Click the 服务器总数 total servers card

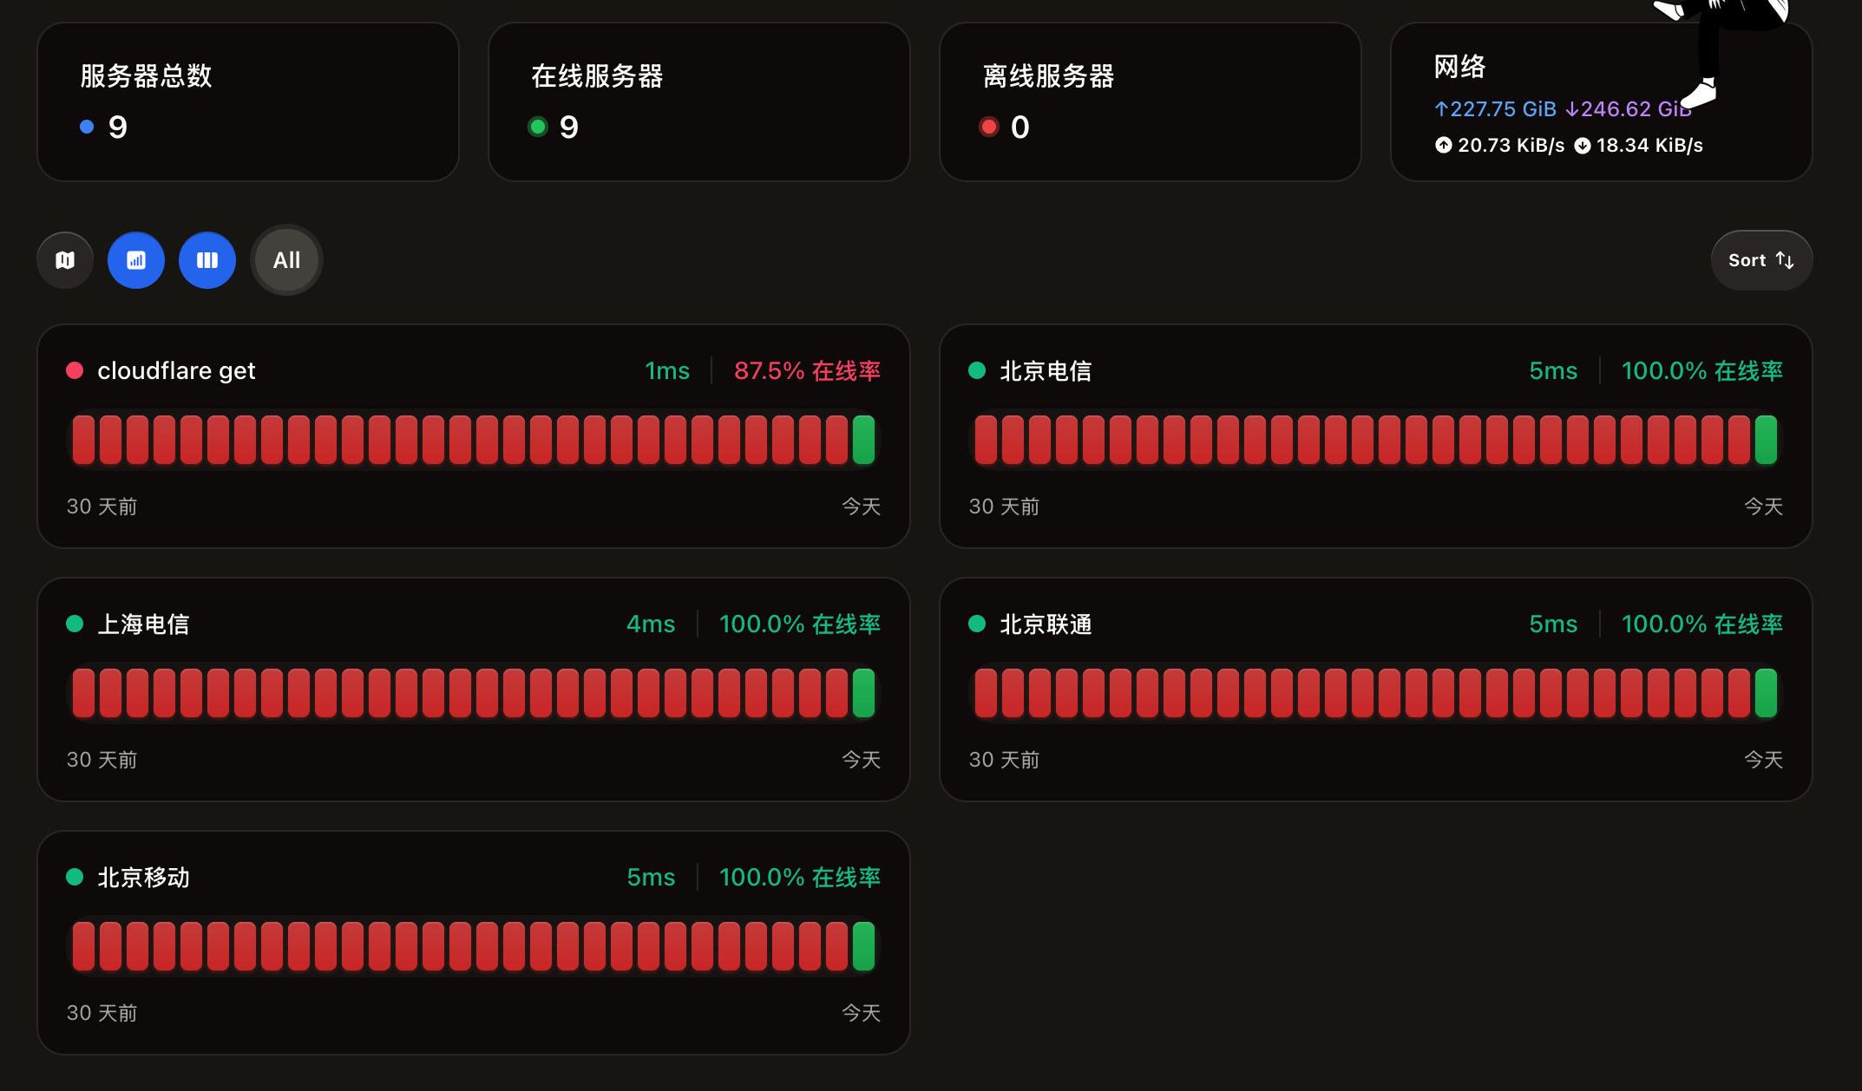[x=248, y=101]
